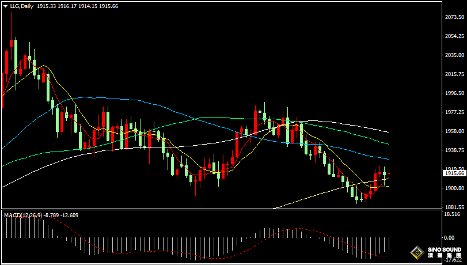Image resolution: width=467 pixels, height=265 pixels.
Task: Open the dropdown arrow beside LLG,Daily
Action: 5,6
